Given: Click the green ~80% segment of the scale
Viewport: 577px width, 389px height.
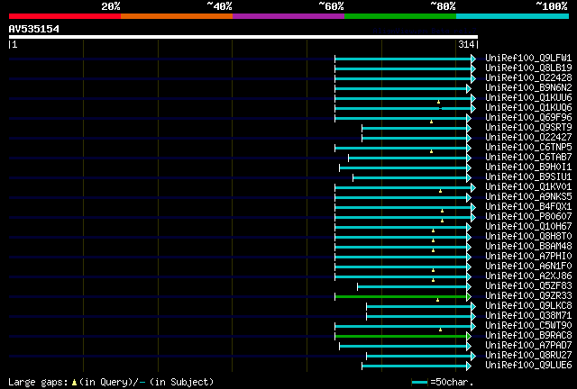Looking at the screenshot, I should (x=400, y=16).
